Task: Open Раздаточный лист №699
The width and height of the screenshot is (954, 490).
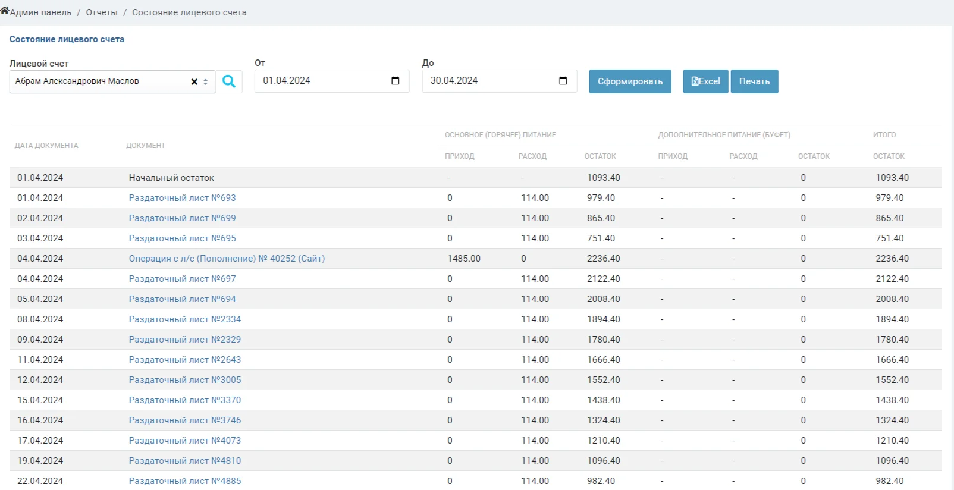Action: coord(182,218)
